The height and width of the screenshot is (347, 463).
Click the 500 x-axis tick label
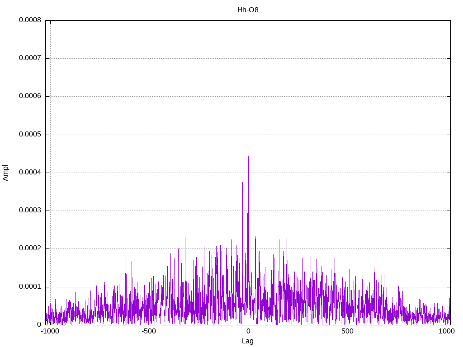tap(347, 332)
